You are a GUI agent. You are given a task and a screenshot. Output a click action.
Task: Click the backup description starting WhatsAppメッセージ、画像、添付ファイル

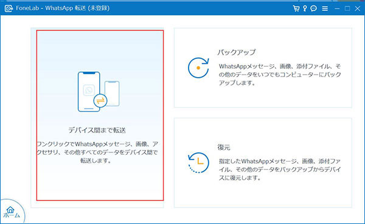pos(280,75)
